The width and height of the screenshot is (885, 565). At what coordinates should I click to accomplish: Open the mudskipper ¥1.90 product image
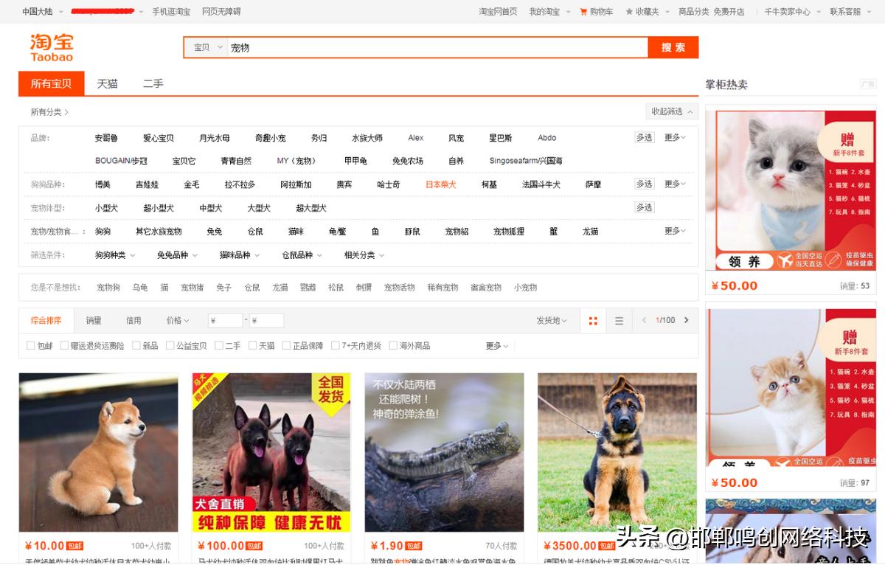[444, 452]
